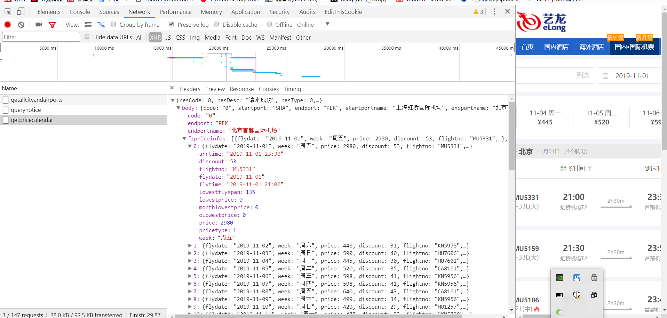Sort by departure time arrow icon
This screenshot has height=318, width=667.
[589, 168]
